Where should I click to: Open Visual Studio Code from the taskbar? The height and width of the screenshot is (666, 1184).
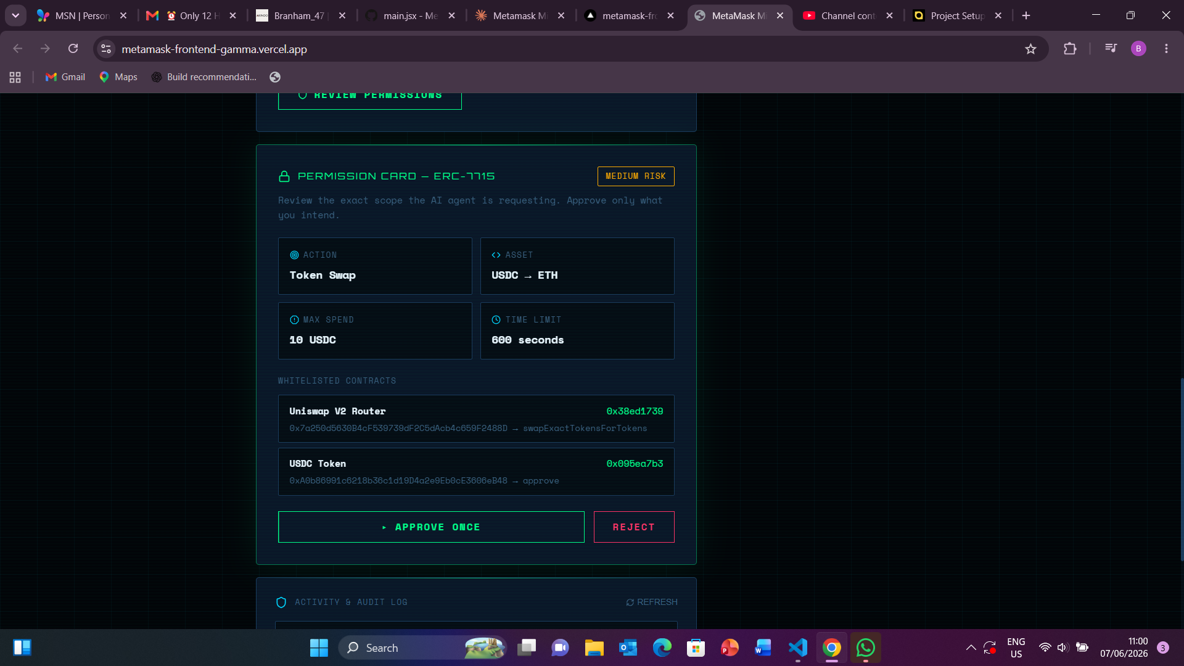(798, 647)
